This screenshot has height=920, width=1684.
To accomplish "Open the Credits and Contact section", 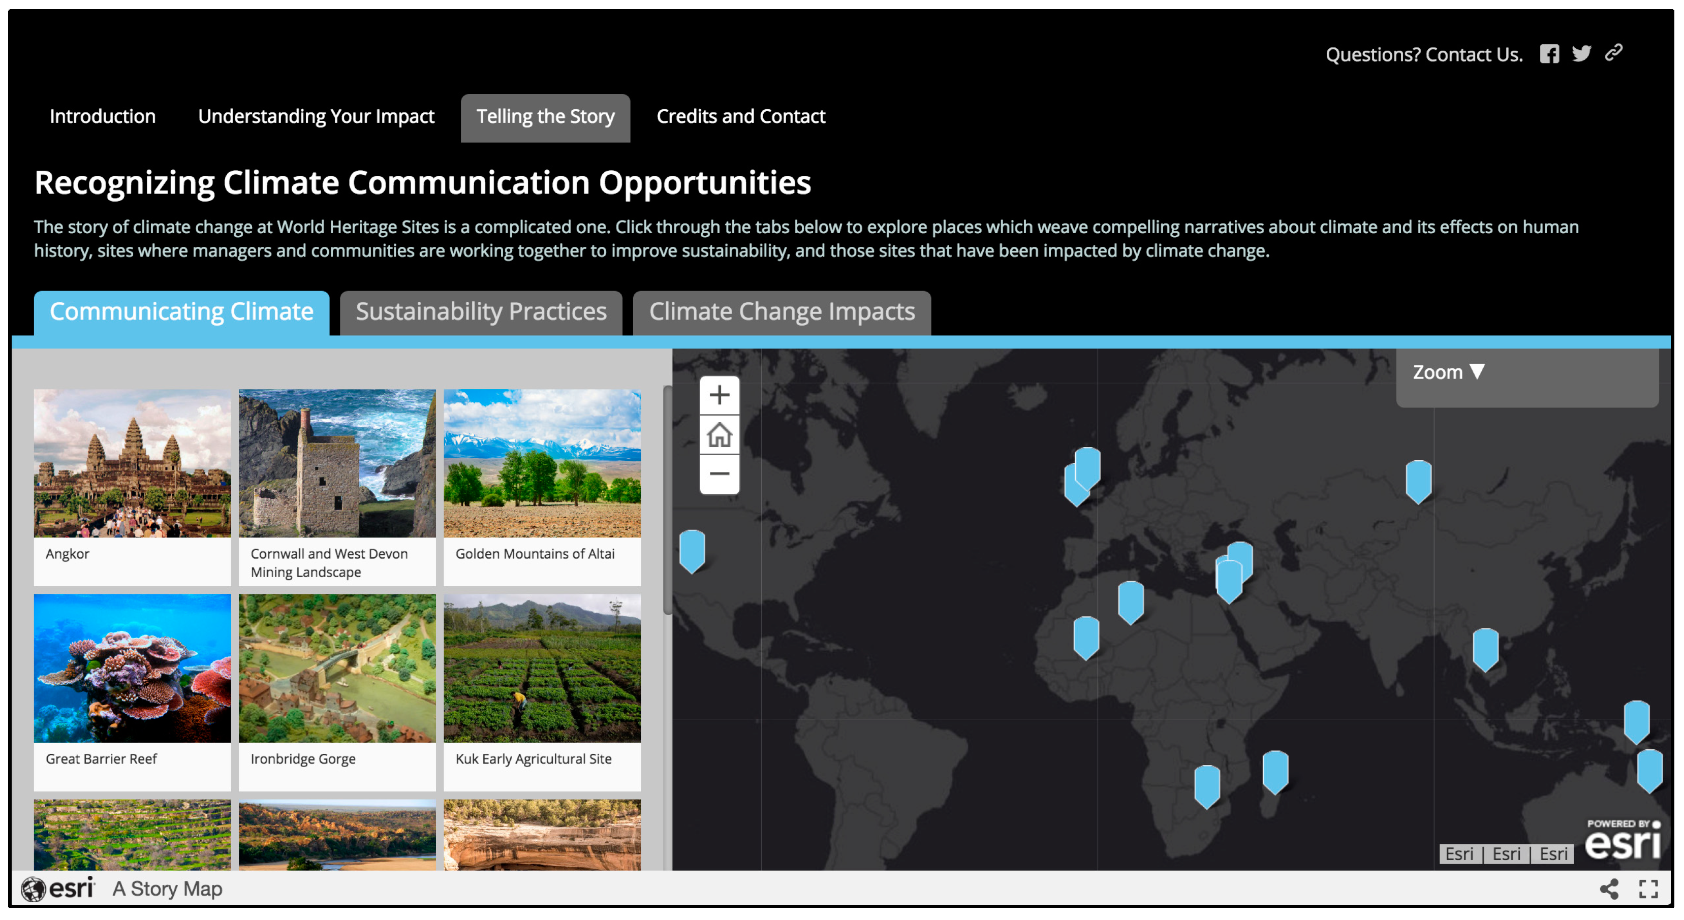I will click(x=740, y=116).
